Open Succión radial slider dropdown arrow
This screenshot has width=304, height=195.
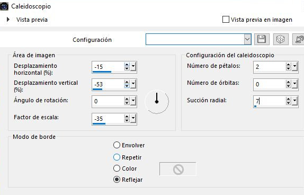click(294, 101)
